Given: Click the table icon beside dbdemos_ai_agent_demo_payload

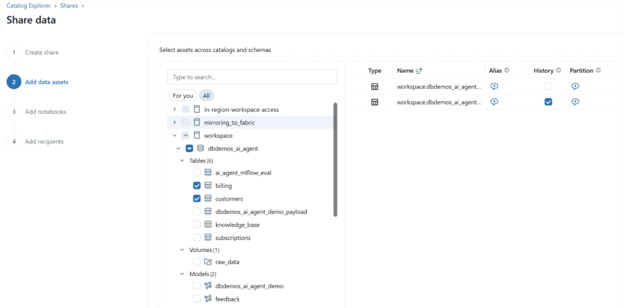Looking at the screenshot, I should tap(208, 212).
